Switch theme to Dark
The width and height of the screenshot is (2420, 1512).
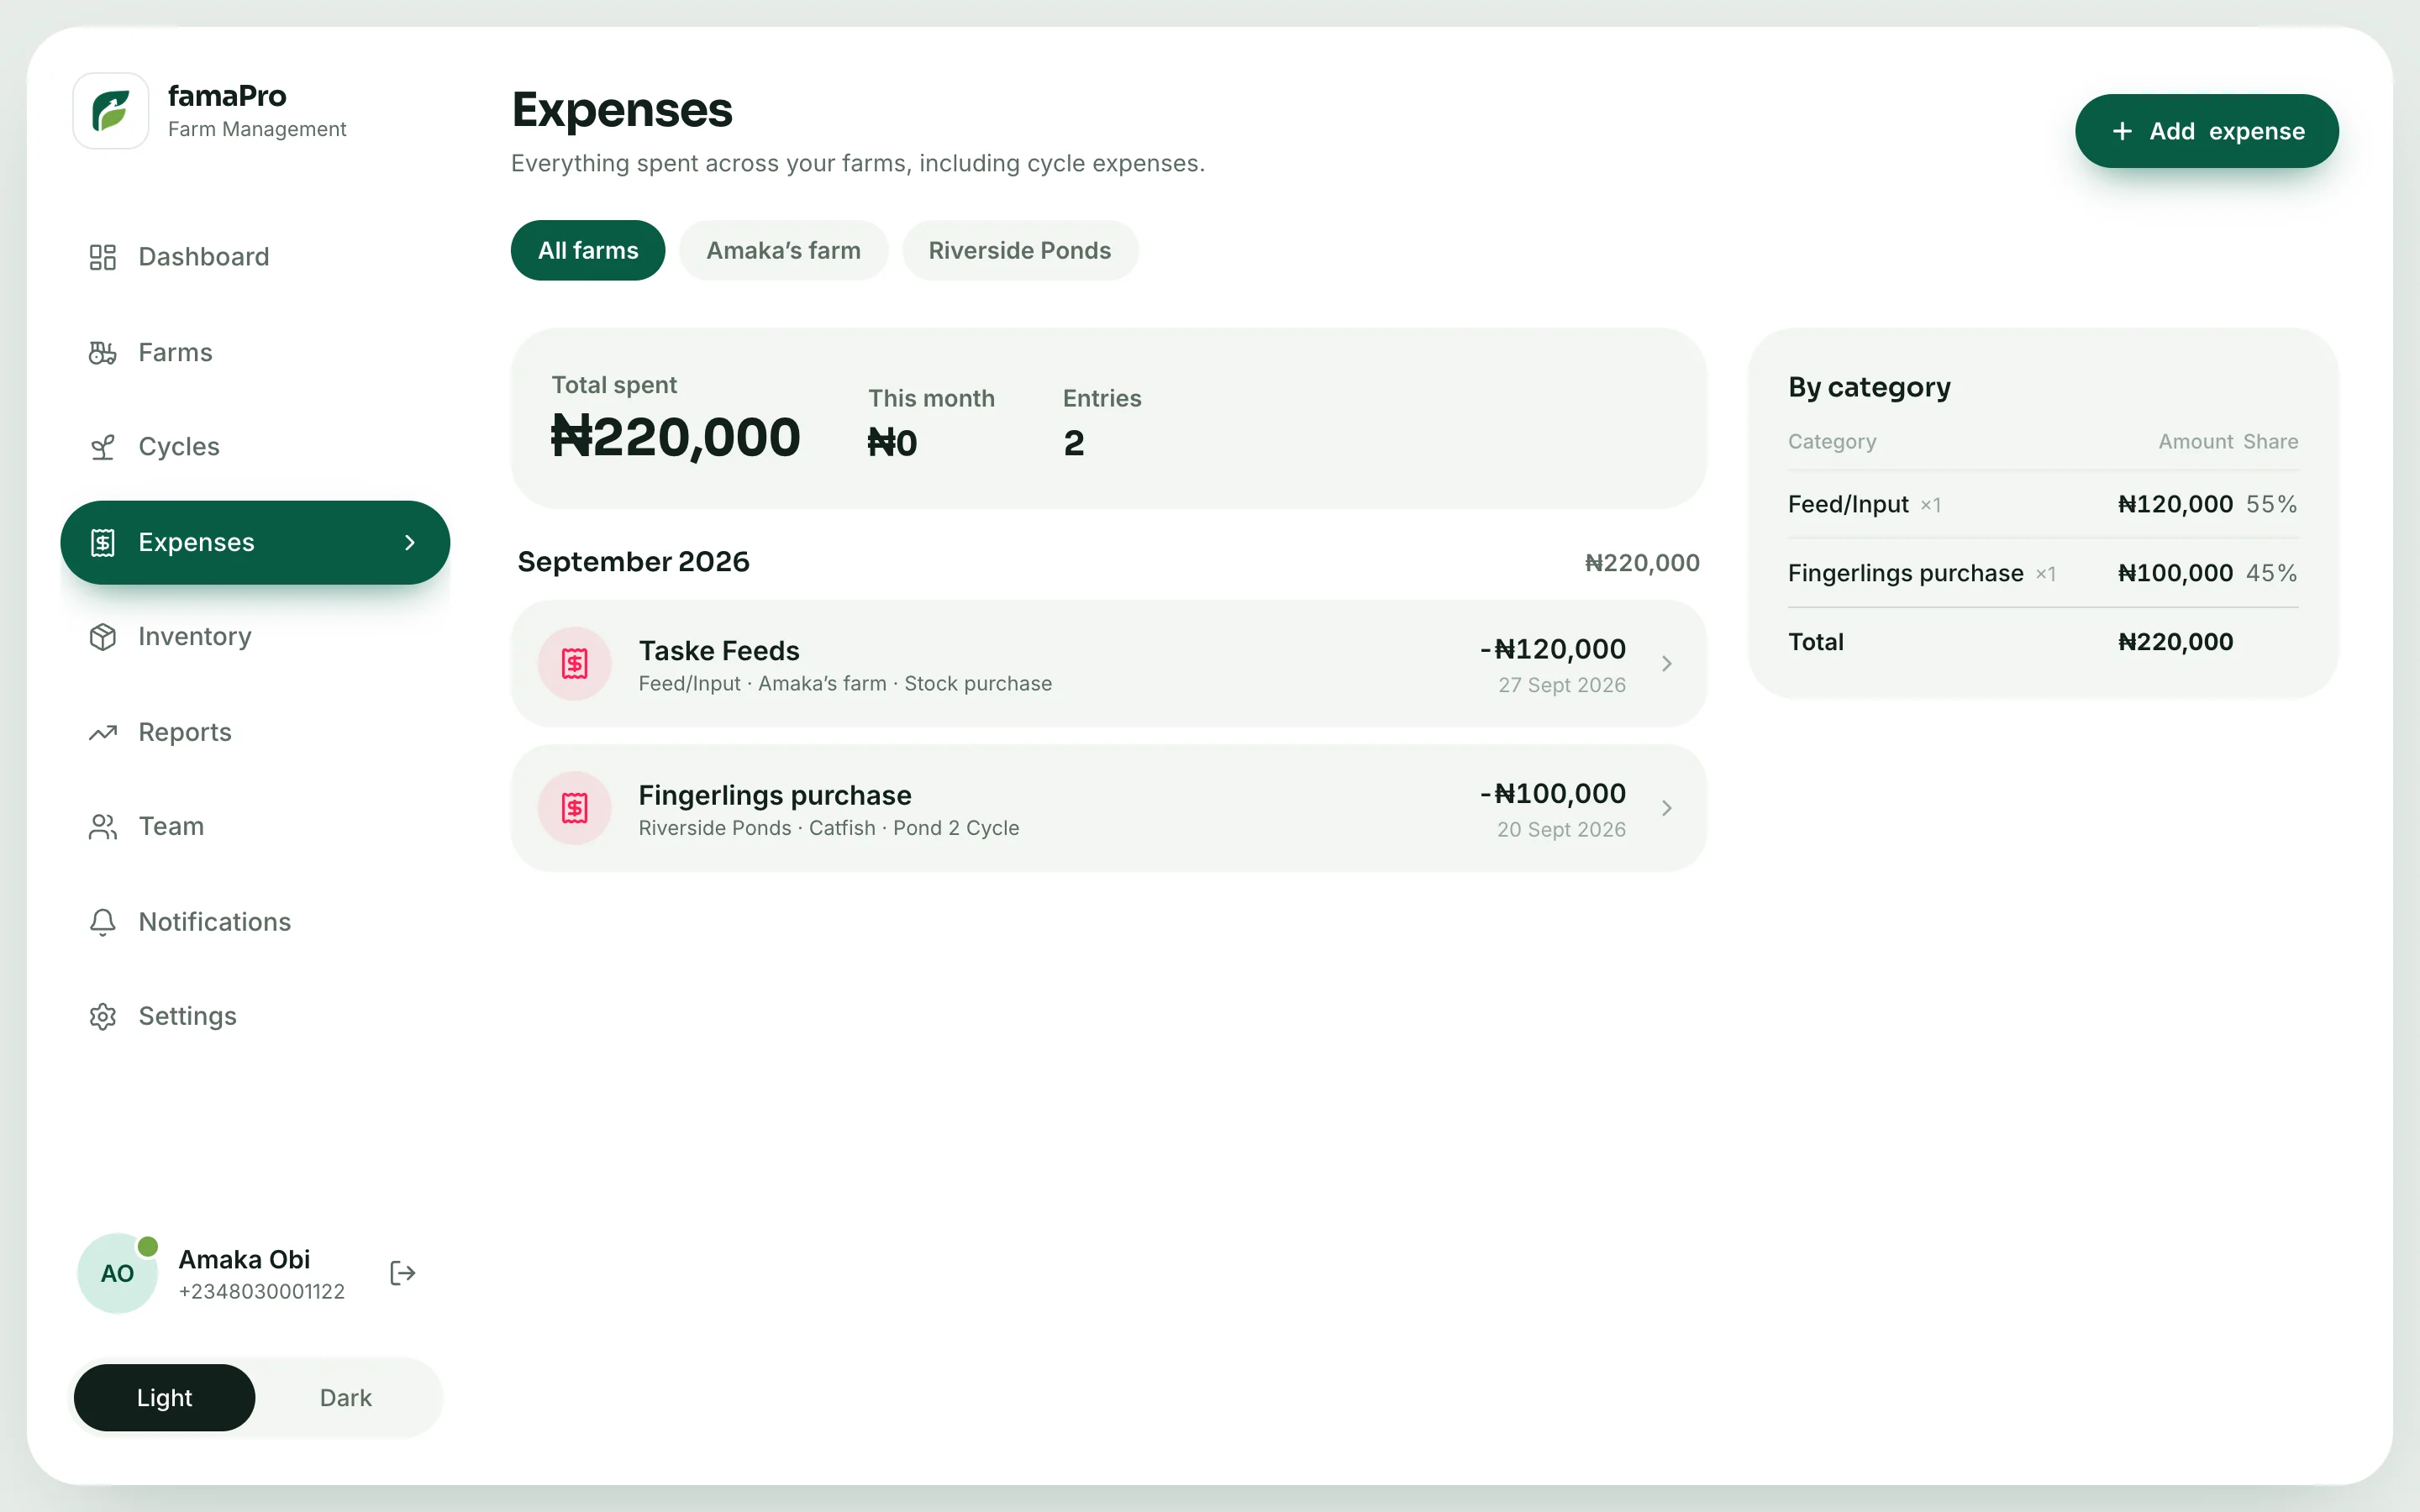coord(346,1397)
